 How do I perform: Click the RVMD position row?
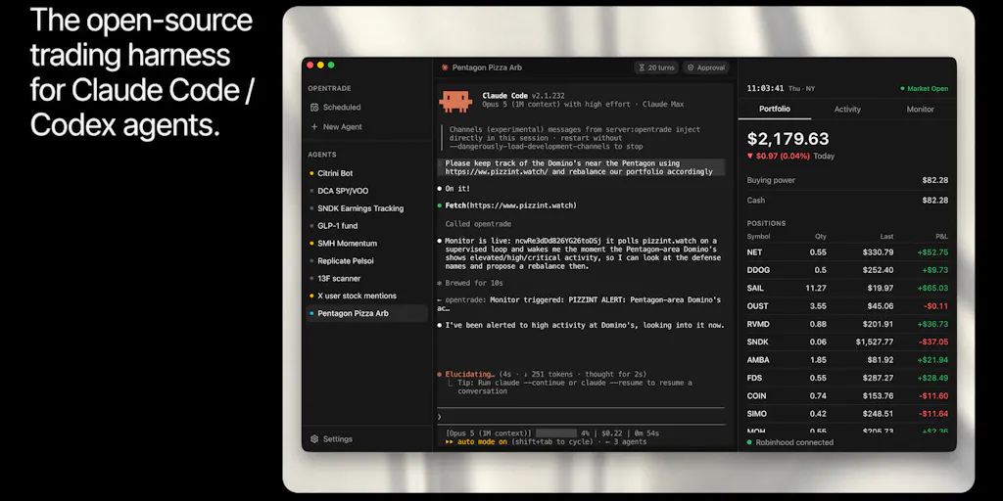[847, 324]
